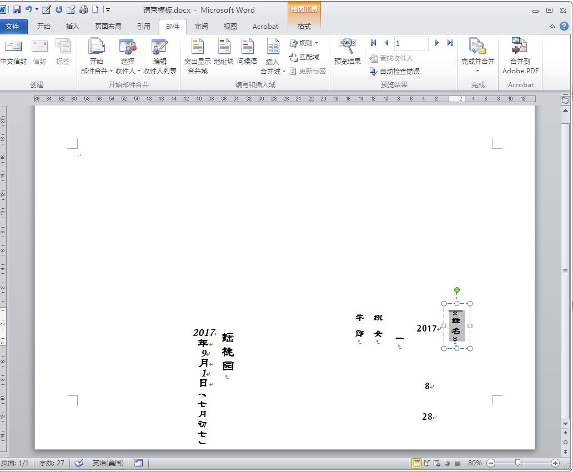Open the 页面布局 tab
The height and width of the screenshot is (472, 573).
(108, 26)
